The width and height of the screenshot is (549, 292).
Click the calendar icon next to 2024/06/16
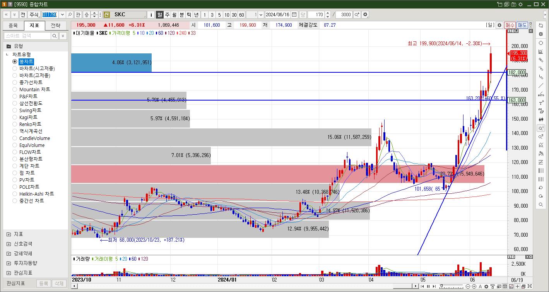[294, 15]
